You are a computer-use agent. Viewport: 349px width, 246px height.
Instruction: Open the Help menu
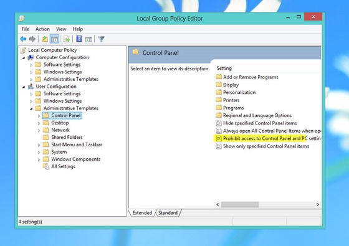(78, 29)
